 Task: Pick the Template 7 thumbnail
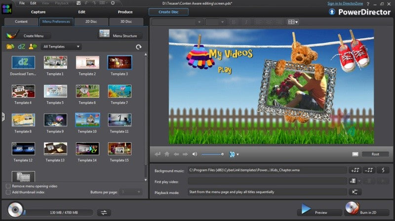click(x=119, y=91)
